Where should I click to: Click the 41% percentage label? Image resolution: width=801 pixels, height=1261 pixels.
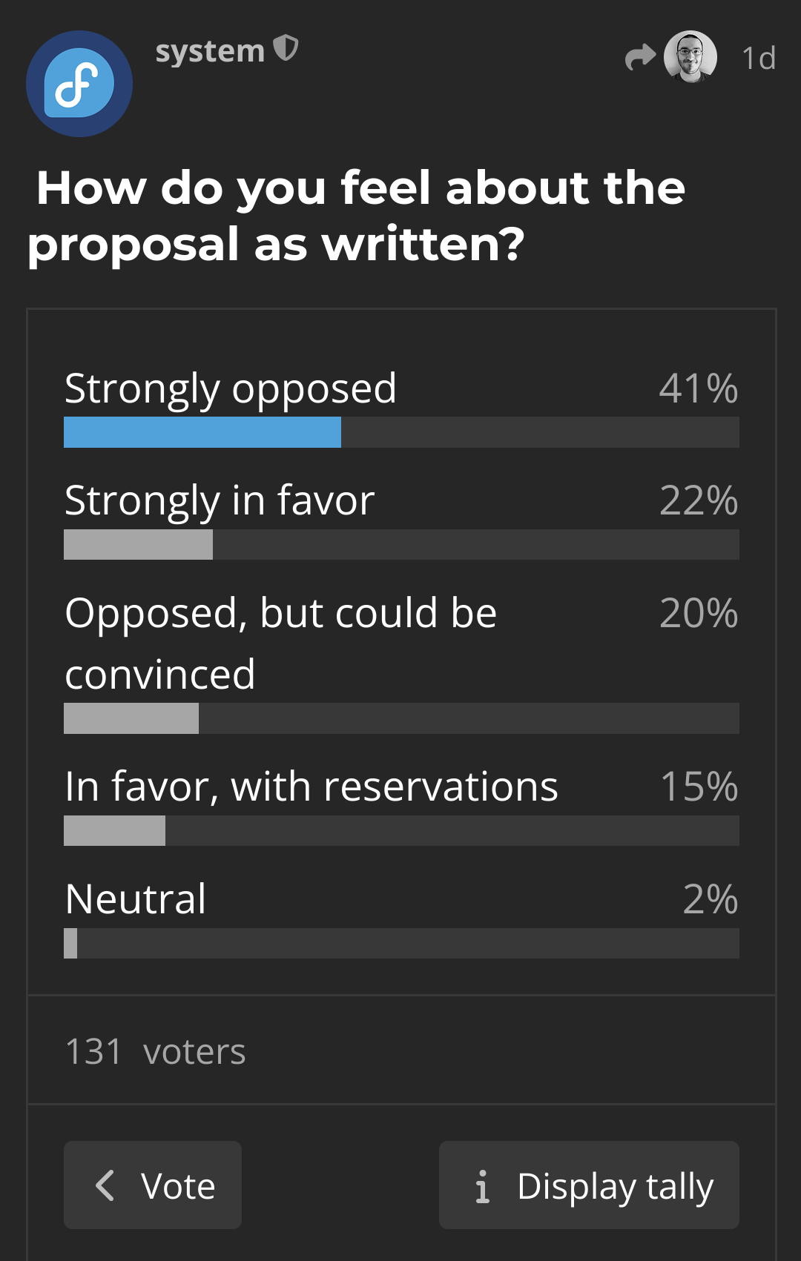(x=698, y=388)
